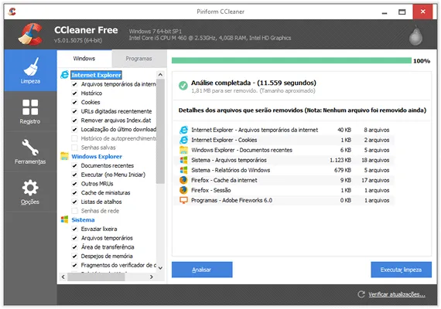
Task: Select the Sistema tree header
Action: tap(83, 219)
